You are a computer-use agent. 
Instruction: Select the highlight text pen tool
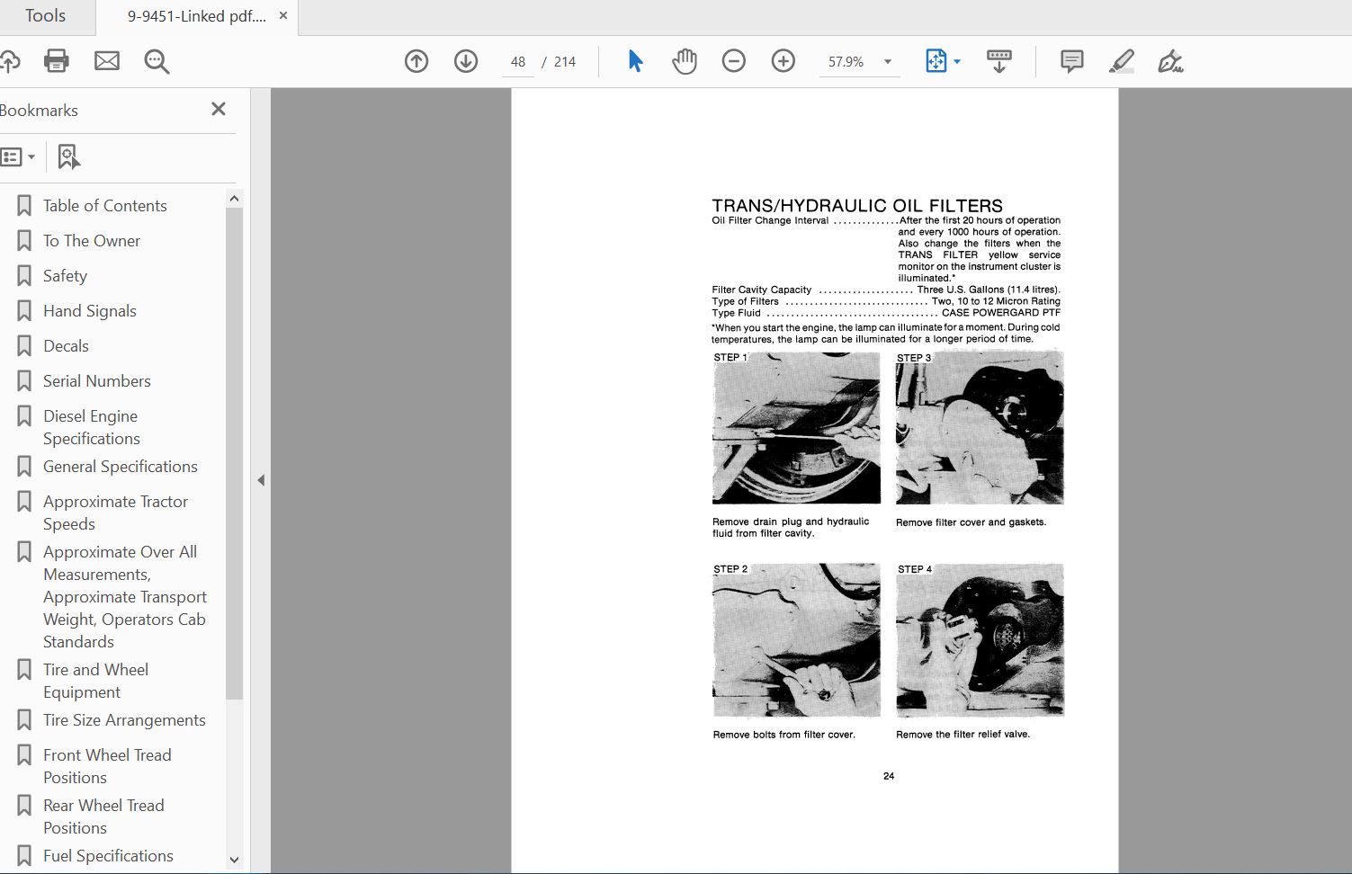1121,61
